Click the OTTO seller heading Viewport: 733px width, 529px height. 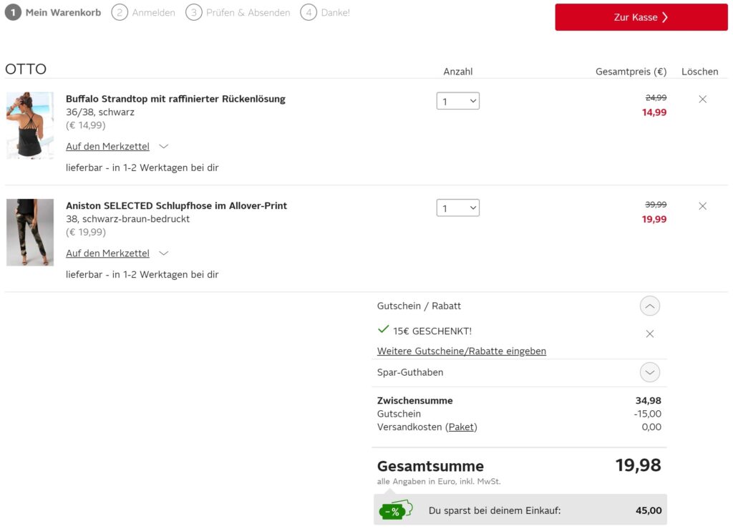point(26,69)
